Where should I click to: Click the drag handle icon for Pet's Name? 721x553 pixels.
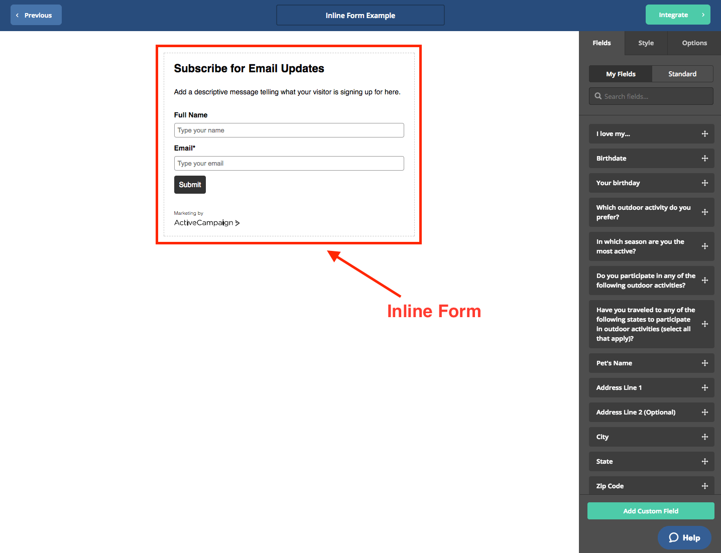pos(704,363)
